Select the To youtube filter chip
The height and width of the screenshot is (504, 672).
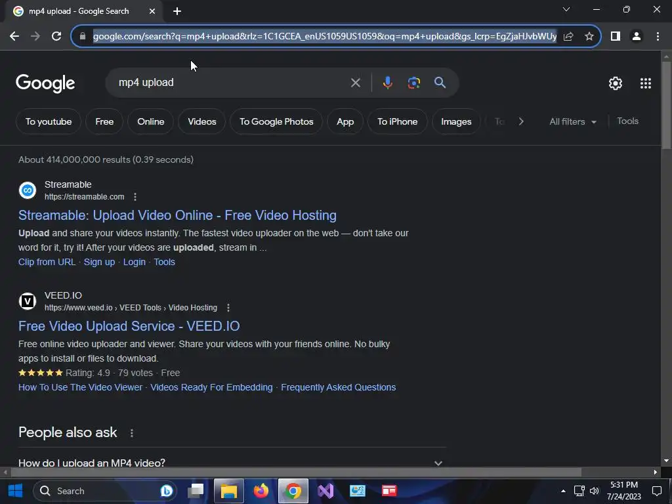49,121
